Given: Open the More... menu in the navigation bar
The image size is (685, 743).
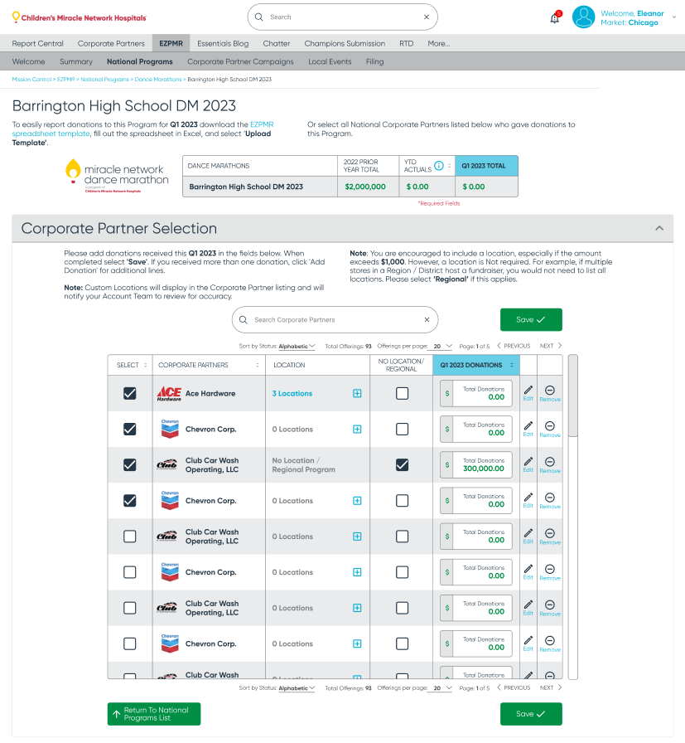Looking at the screenshot, I should pyautogui.click(x=439, y=43).
